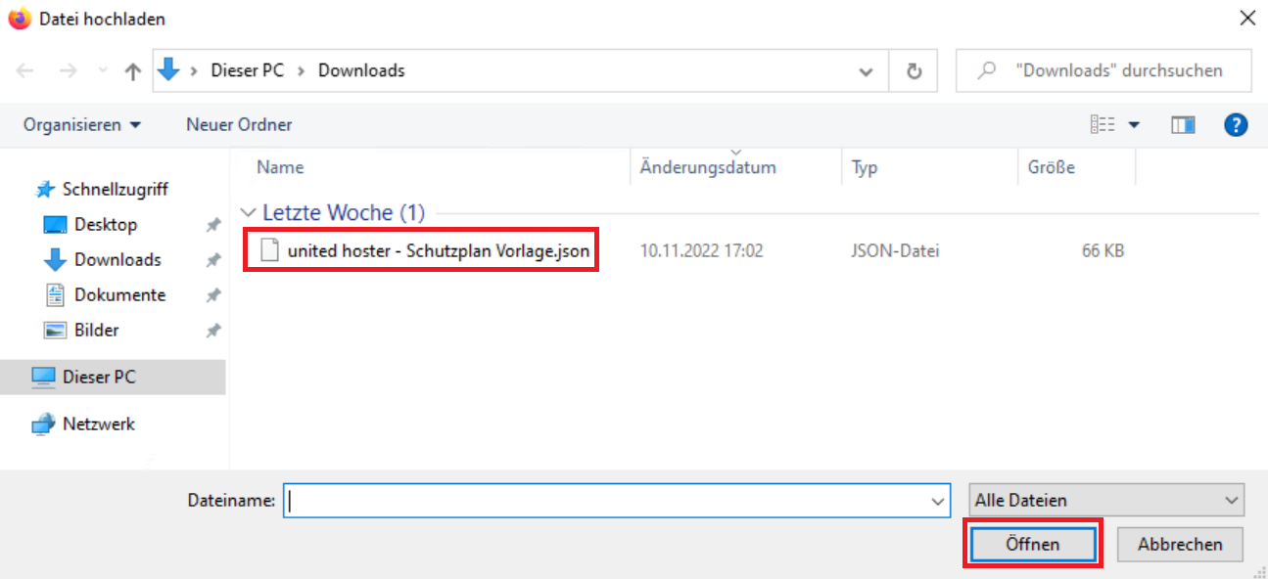Open recent locations dropdown arrow
Image resolution: width=1268 pixels, height=579 pixels.
pos(103,71)
